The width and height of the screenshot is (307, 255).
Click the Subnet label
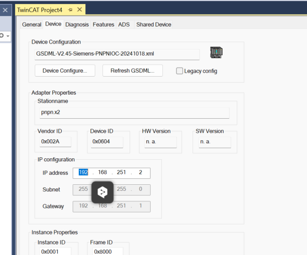click(x=51, y=189)
